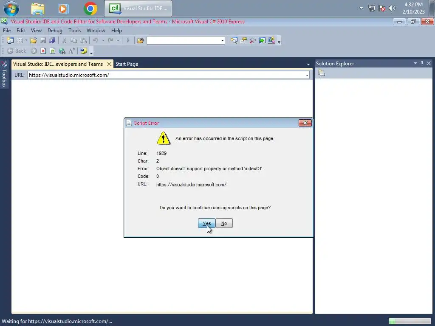Click the Stop Browser red X icon
This screenshot has width=435, height=326.
coord(43,51)
